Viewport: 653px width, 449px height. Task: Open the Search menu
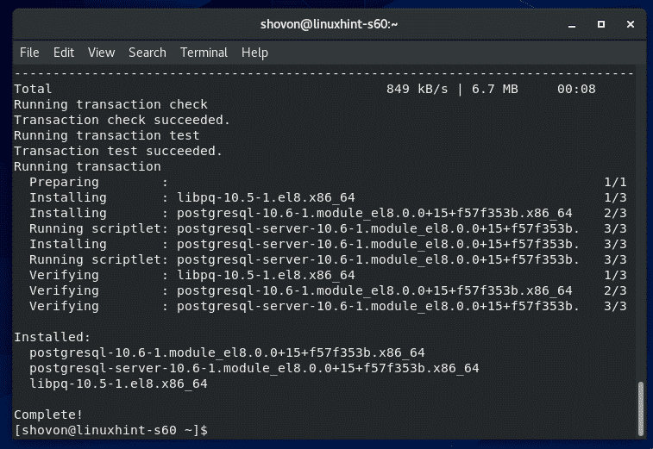tap(148, 53)
